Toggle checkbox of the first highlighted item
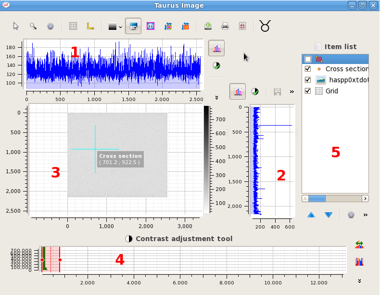 308,59
